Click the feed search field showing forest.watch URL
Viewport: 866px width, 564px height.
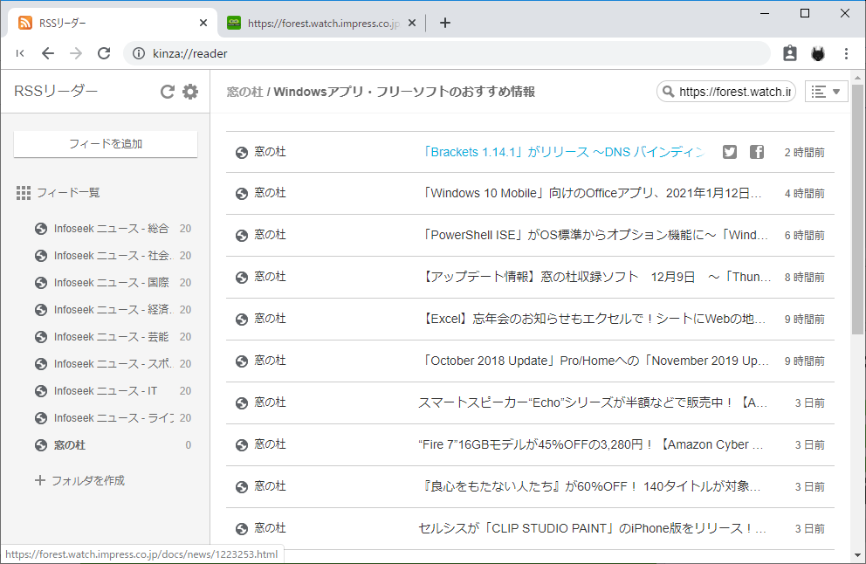click(x=726, y=91)
